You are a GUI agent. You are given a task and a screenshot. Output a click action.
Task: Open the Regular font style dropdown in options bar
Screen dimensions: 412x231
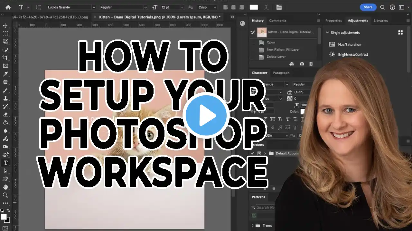[x=123, y=7]
